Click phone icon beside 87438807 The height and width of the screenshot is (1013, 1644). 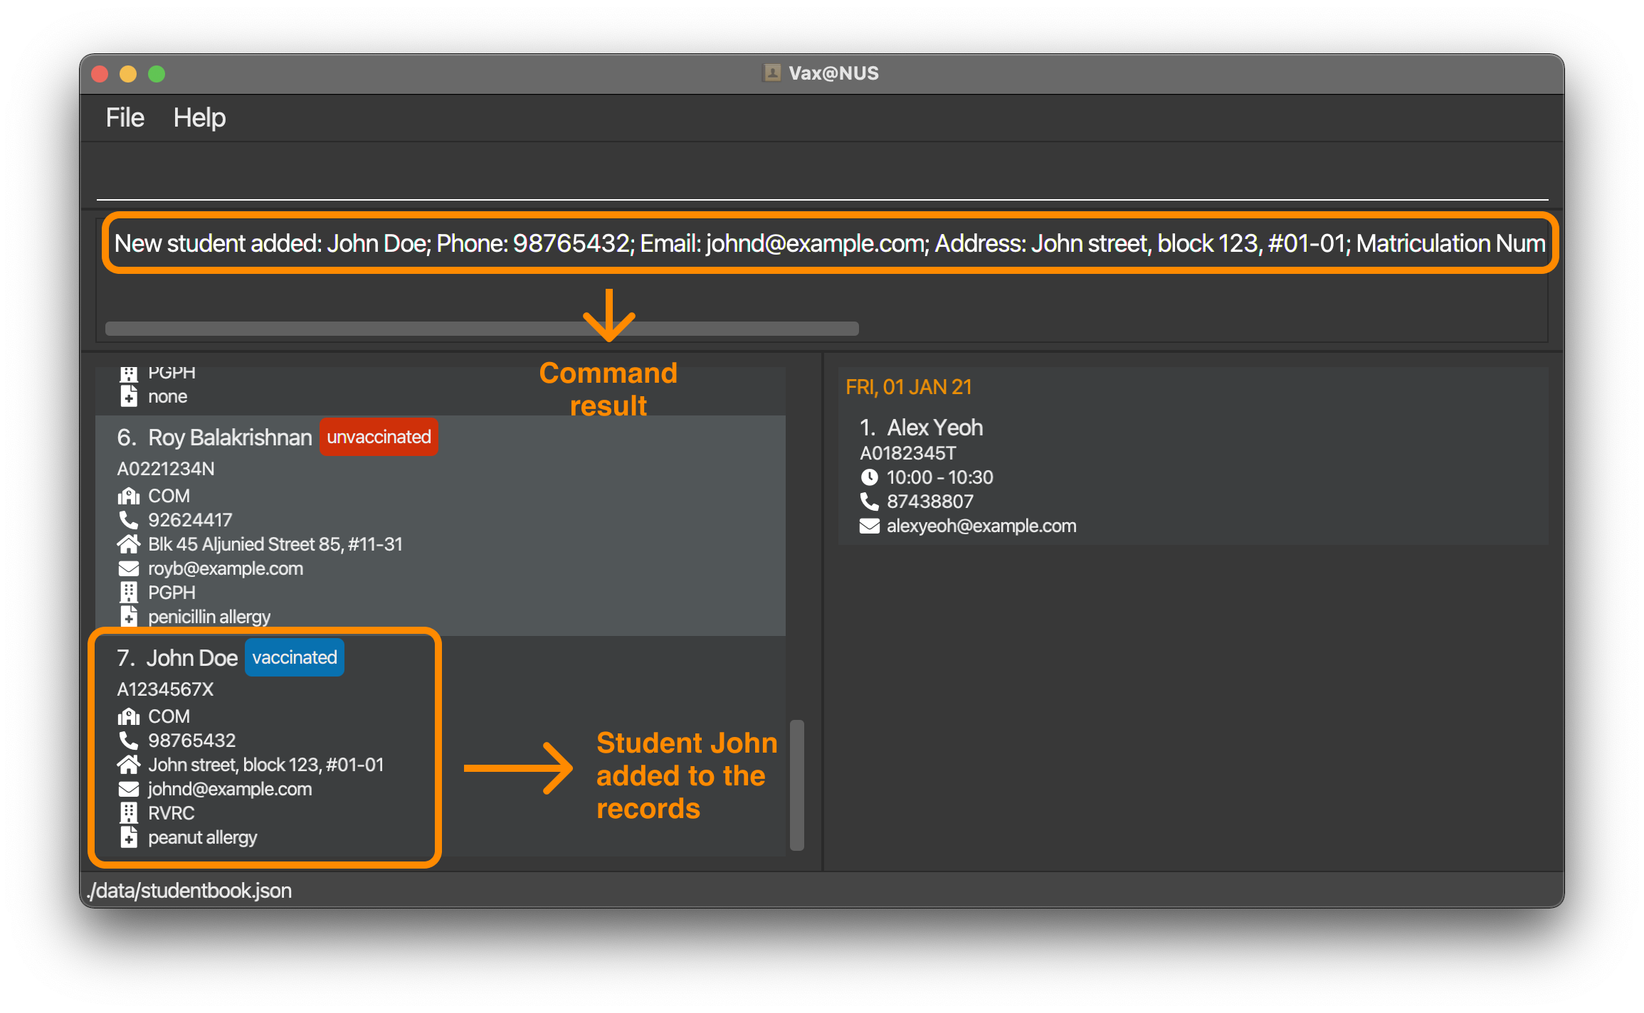pos(869,502)
